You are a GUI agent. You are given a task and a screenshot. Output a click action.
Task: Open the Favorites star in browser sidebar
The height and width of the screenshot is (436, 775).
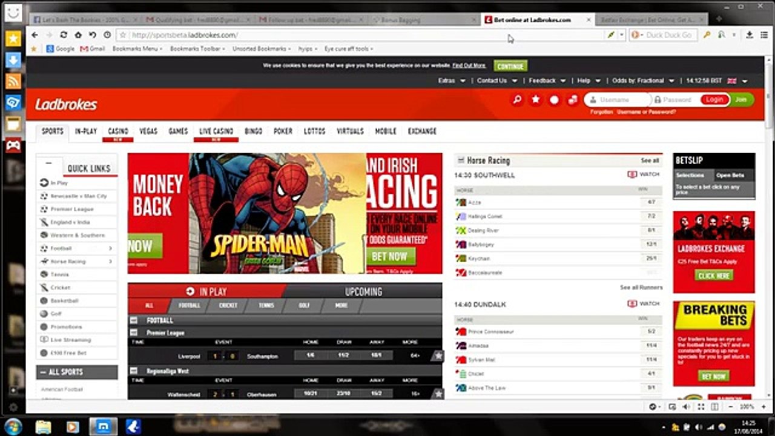13,39
